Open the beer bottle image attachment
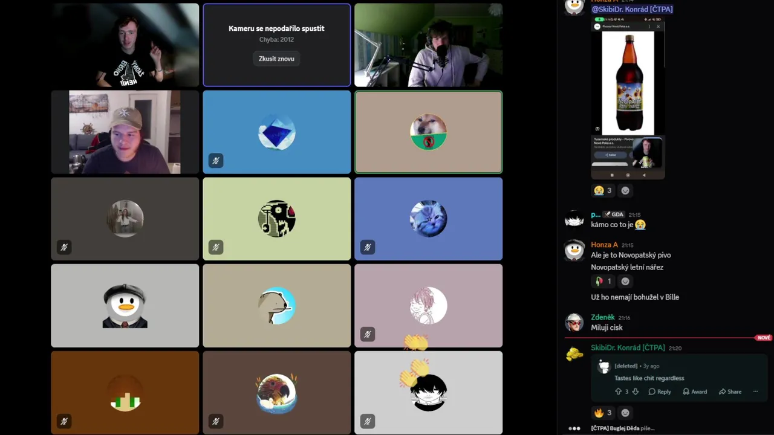 628,98
